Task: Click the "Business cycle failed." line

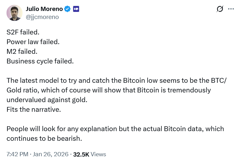Action: pyautogui.click(x=40, y=61)
